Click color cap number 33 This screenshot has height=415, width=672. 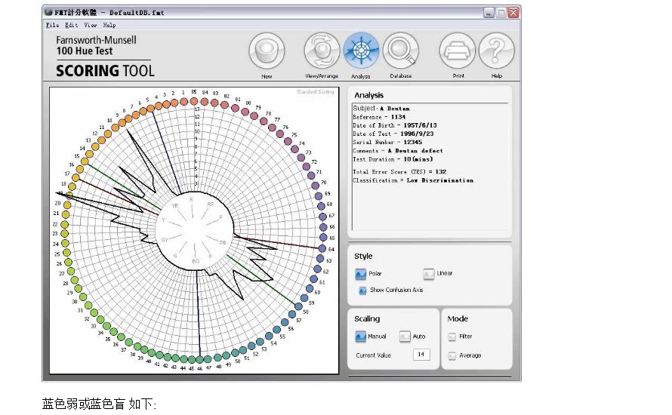pyautogui.click(x=100, y=319)
